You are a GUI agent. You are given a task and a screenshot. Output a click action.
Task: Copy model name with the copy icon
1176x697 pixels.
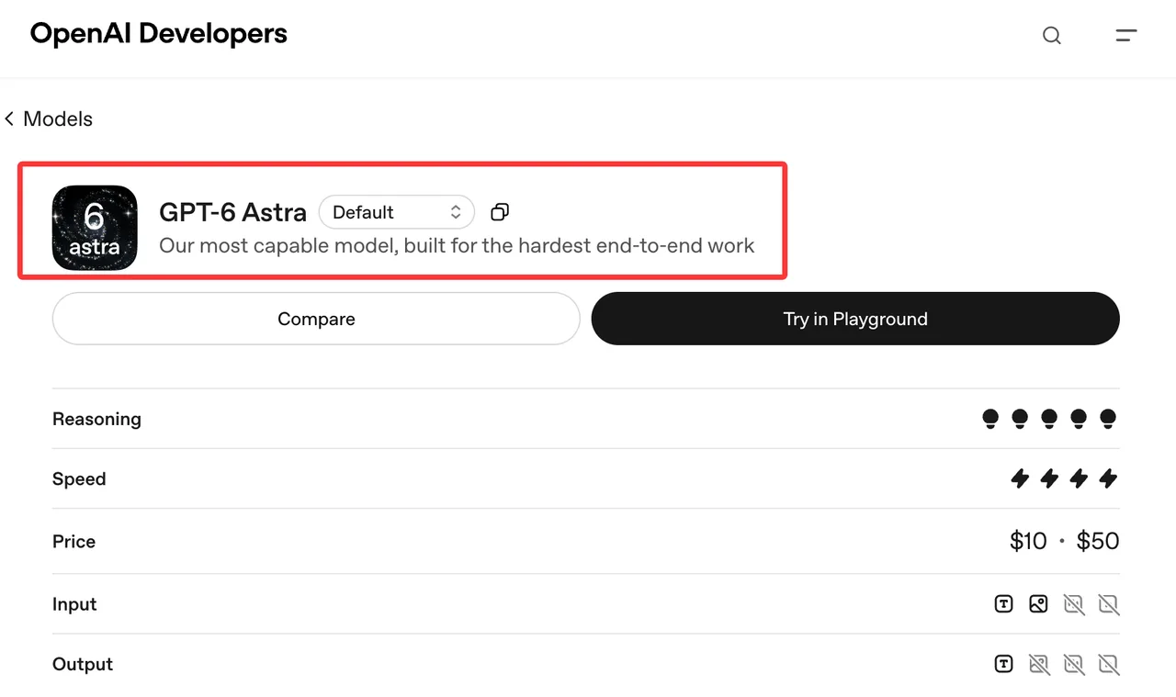point(500,212)
